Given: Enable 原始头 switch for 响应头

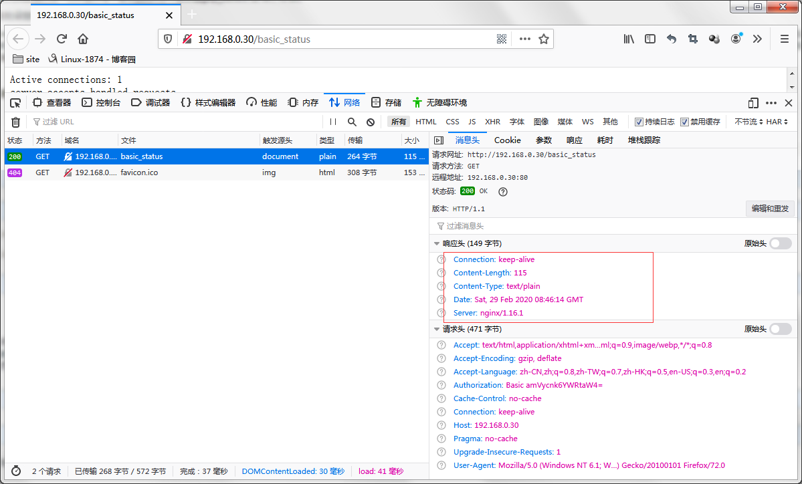Looking at the screenshot, I should coord(781,243).
